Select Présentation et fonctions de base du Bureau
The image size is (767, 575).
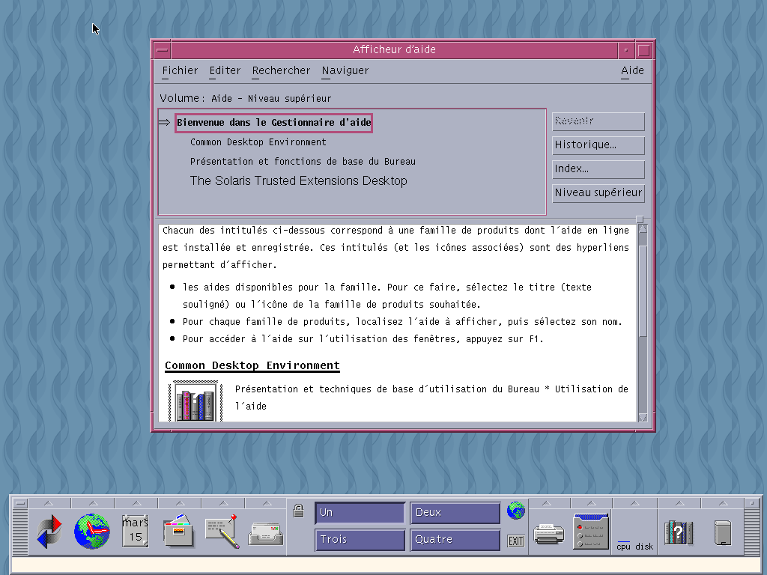point(303,162)
